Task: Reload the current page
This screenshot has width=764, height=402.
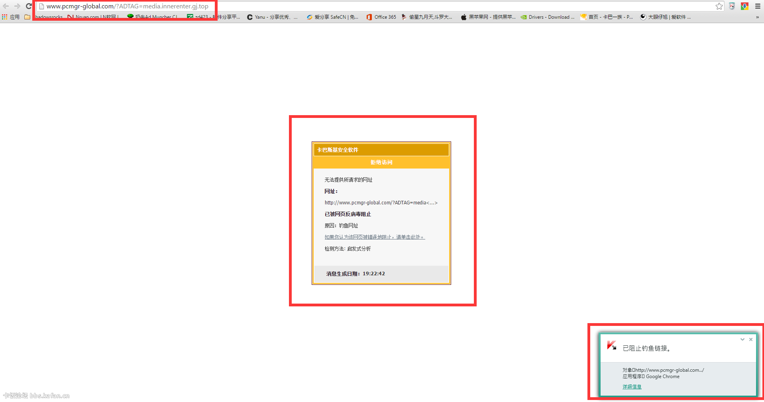Action: [29, 6]
